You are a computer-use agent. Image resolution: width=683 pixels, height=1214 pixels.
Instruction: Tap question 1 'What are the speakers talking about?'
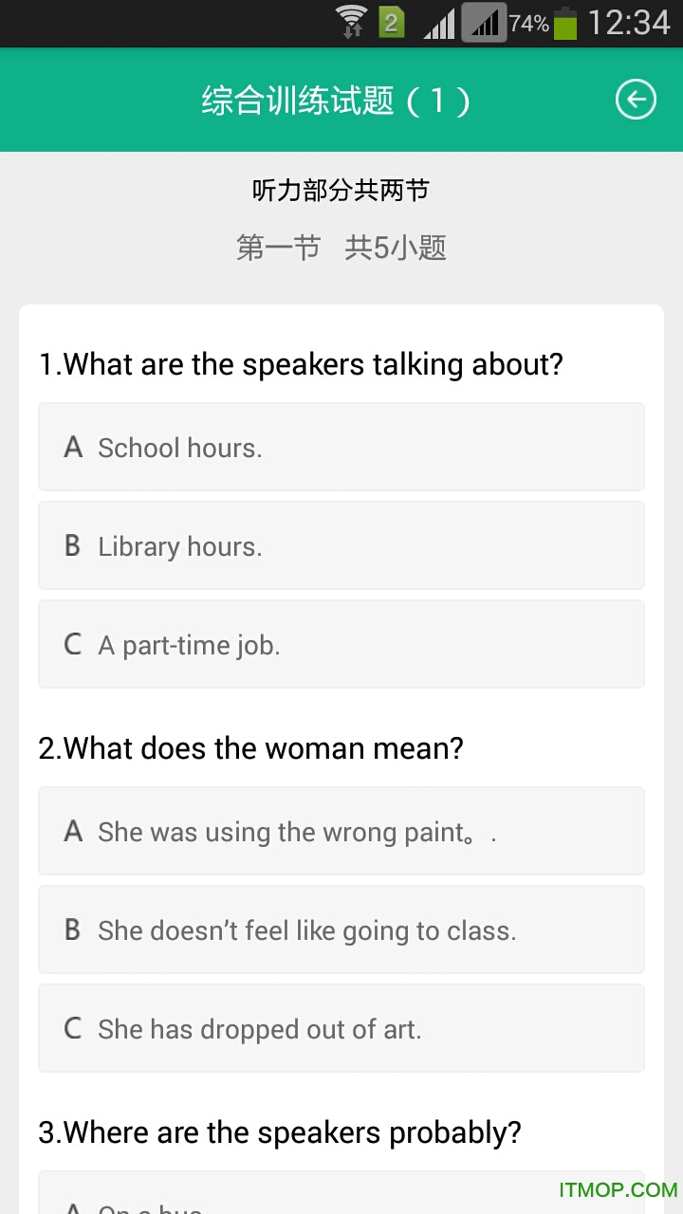pyautogui.click(x=301, y=364)
